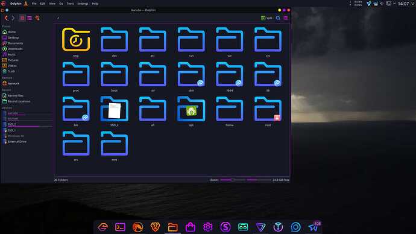Screen dimensions: 416x234
Task: Select the proc folder icon
Action: [76, 74]
